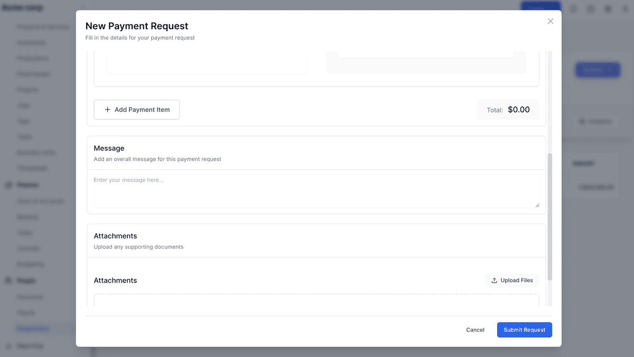Click the People section icon in sidebar
Screen dimensions: 634x357
coord(8,281)
